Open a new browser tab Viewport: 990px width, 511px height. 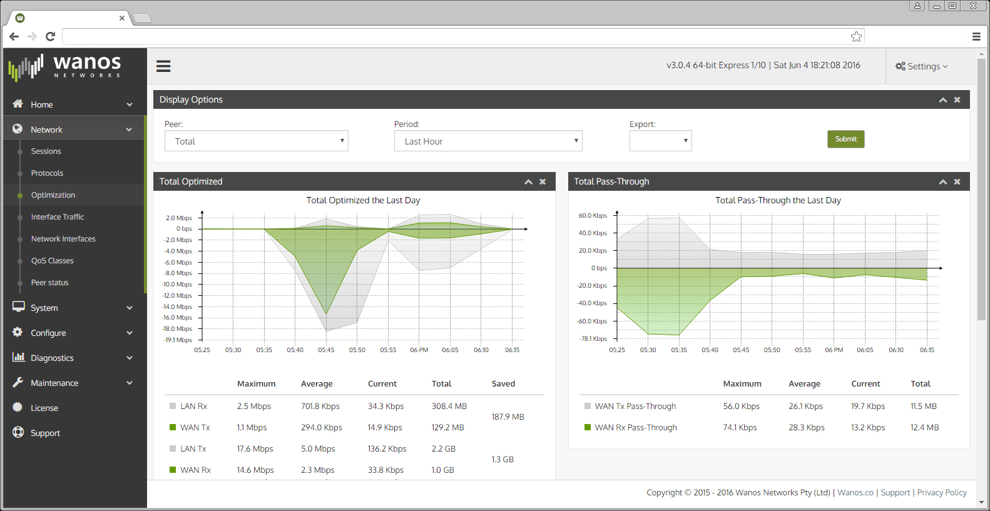142,18
